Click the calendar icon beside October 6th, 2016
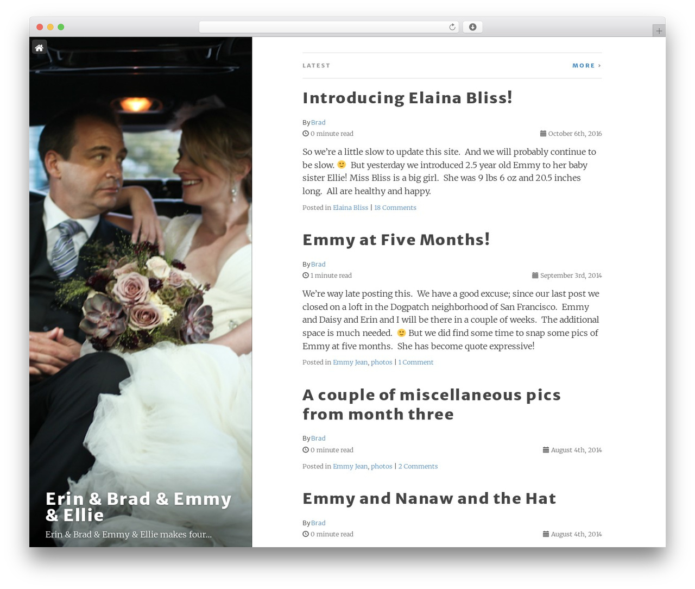Viewport: 695px width, 589px height. pos(543,134)
